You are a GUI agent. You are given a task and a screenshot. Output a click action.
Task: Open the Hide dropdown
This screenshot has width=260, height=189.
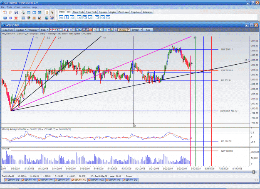click(x=44, y=30)
